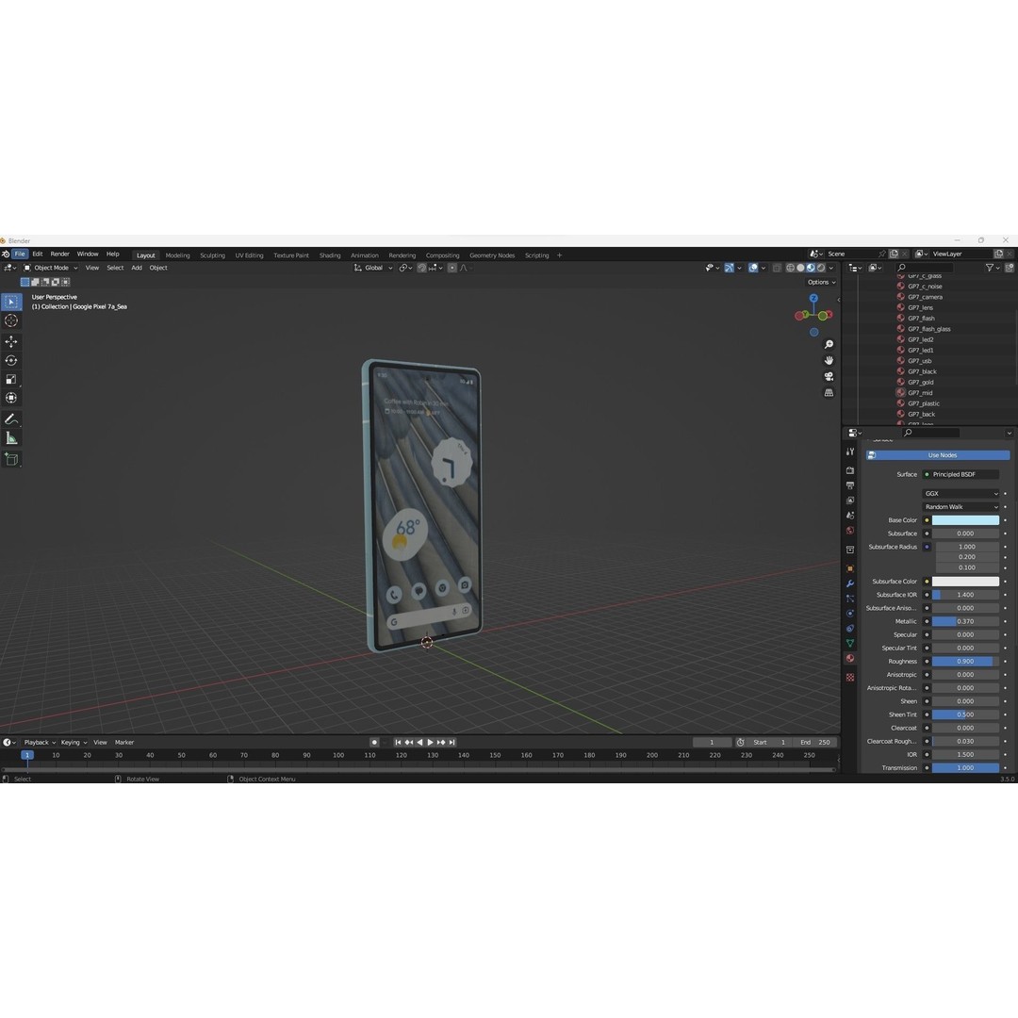The width and height of the screenshot is (1018, 1018).
Task: Open Global transform orientation dropdown
Action: [373, 268]
